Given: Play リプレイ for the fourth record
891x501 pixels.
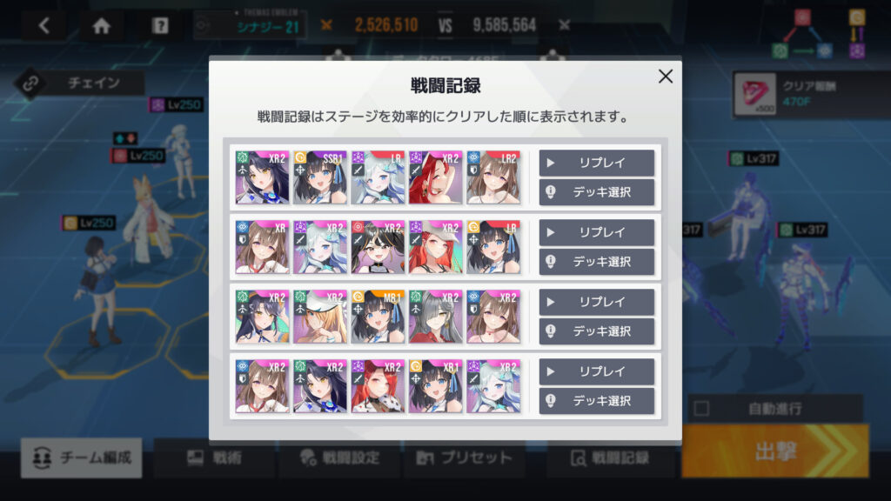Looking at the screenshot, I should (597, 371).
